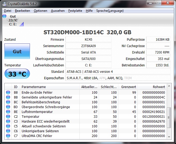Click the Eingeschaltet field 353 mal
This screenshot has height=144, width=176.
click(159, 59)
